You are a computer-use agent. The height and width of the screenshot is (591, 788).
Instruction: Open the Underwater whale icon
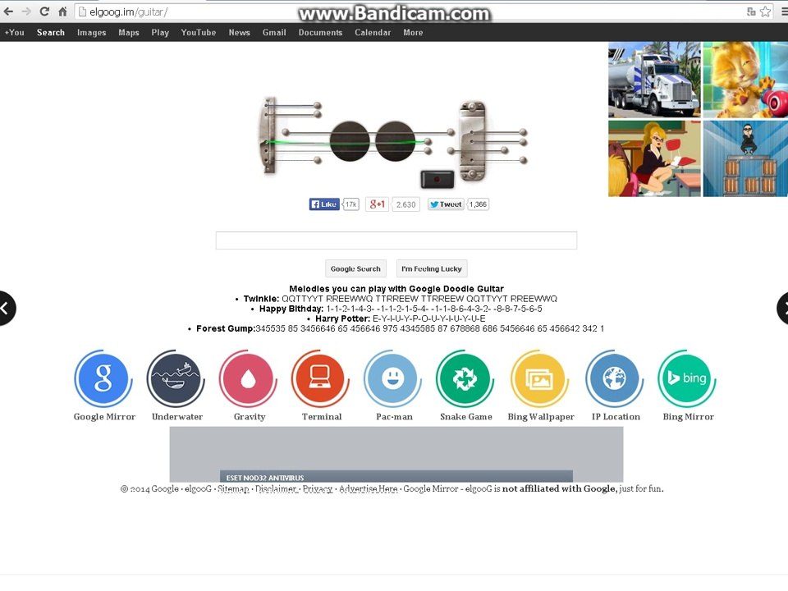coord(176,378)
